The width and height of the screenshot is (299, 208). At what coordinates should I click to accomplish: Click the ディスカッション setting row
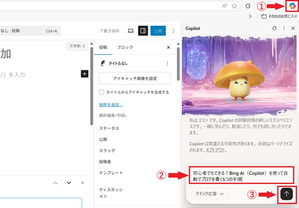111,193
